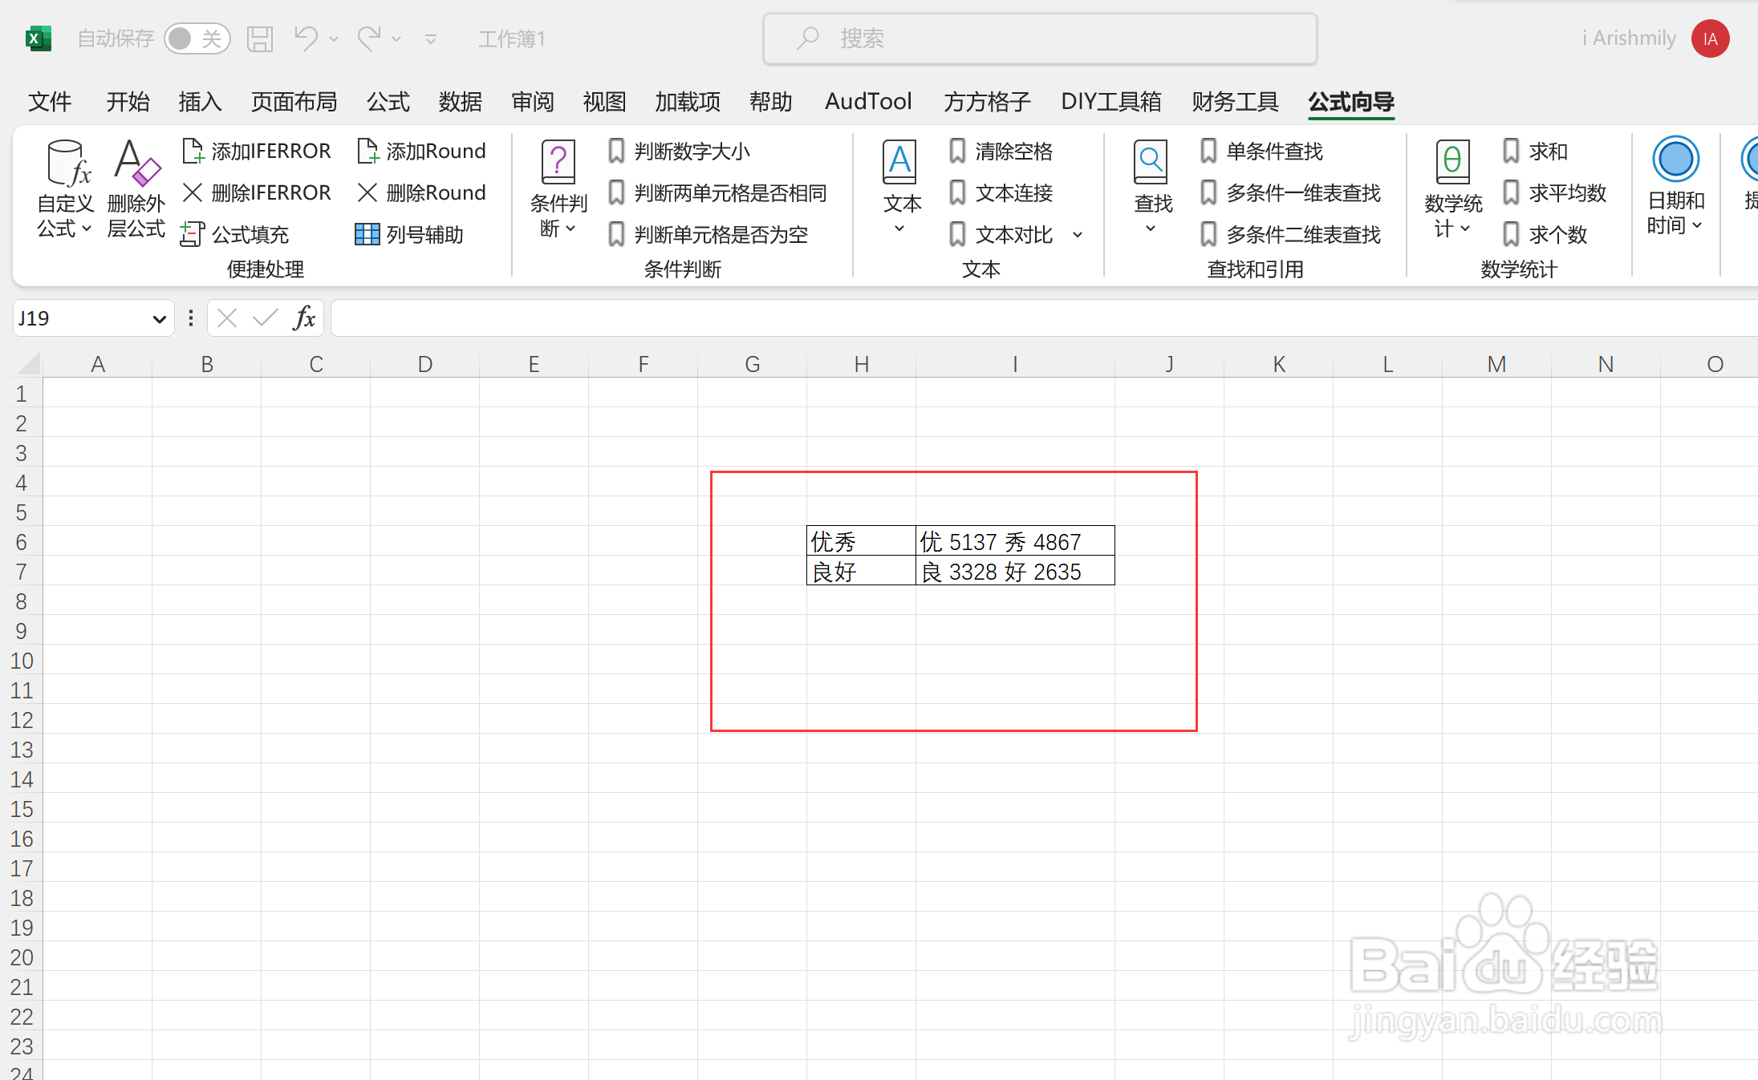Select row 19 header
Viewport: 1758px width, 1080px height.
pos(21,928)
